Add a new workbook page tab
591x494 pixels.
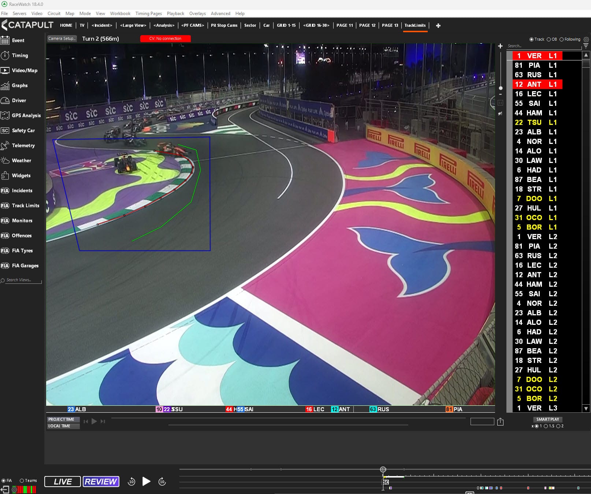click(x=438, y=26)
